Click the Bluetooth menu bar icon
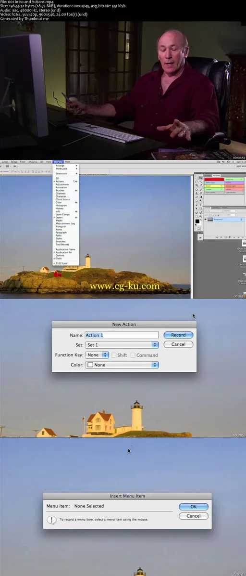Screen dimensions: 246x576 point(233,162)
